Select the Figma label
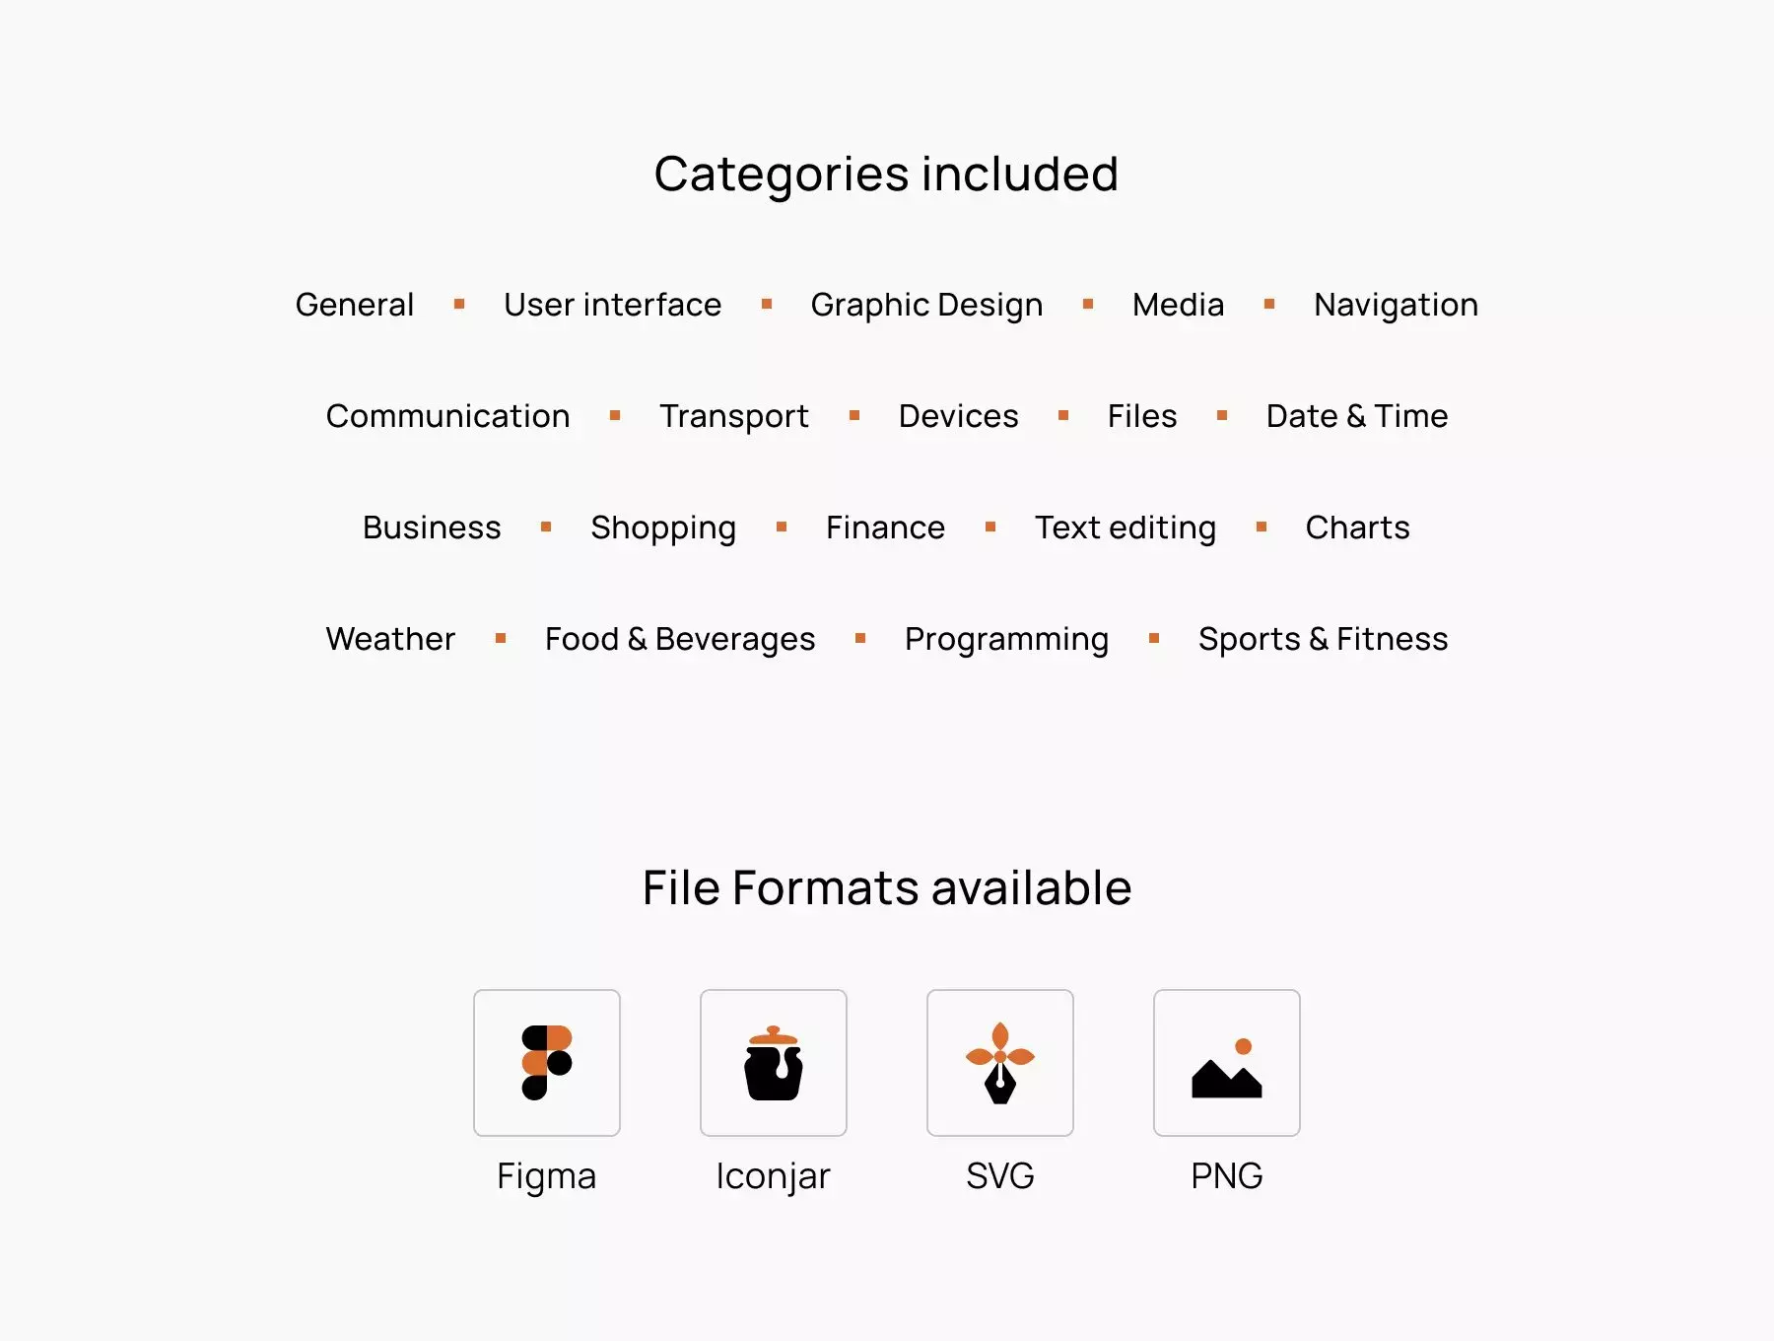 [547, 1176]
